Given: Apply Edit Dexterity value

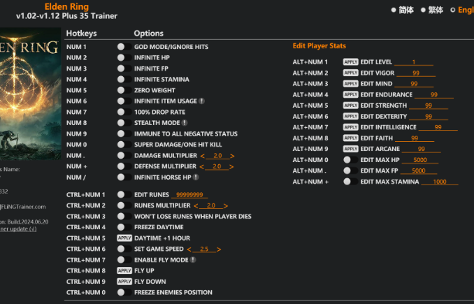Looking at the screenshot, I should pyautogui.click(x=351, y=116).
